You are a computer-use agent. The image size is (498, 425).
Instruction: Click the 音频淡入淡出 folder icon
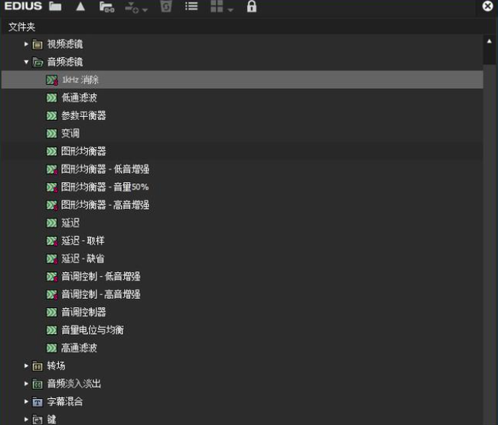37,384
